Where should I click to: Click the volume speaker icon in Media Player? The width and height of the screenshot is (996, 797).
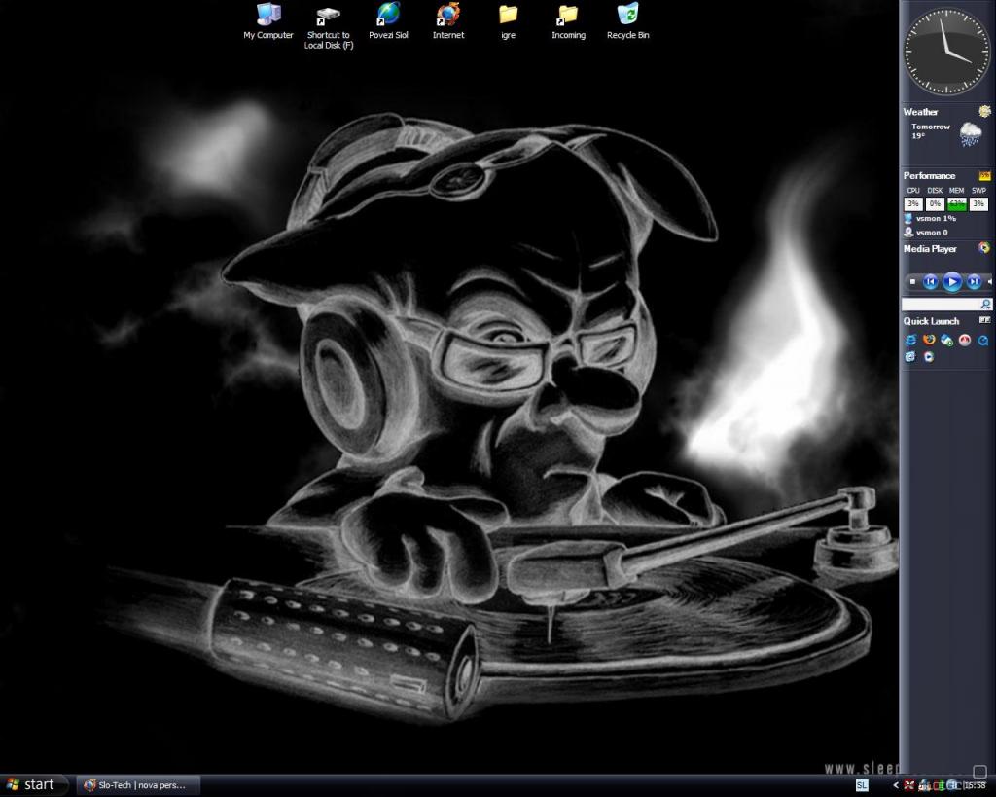(x=989, y=281)
